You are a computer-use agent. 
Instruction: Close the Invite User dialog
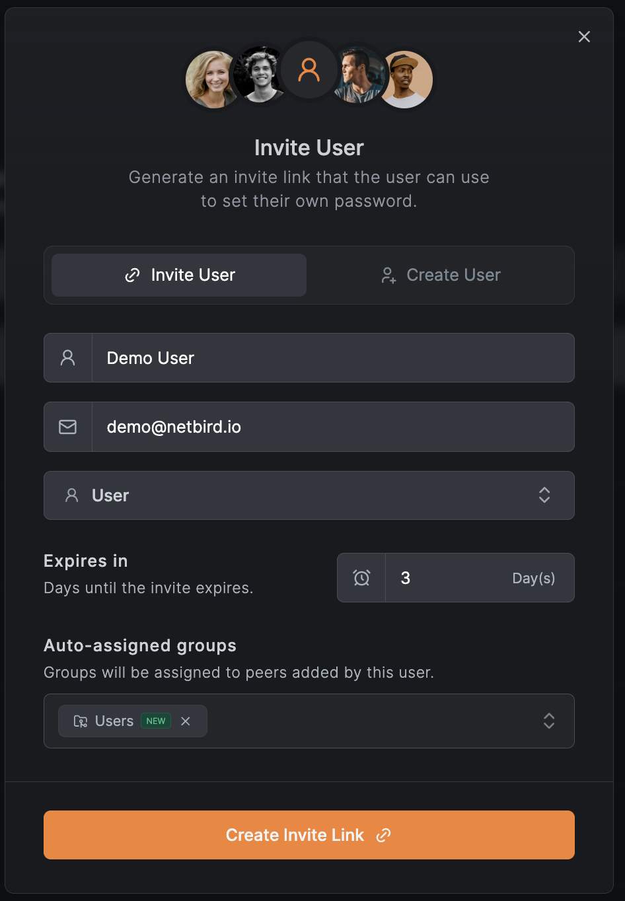coord(584,37)
